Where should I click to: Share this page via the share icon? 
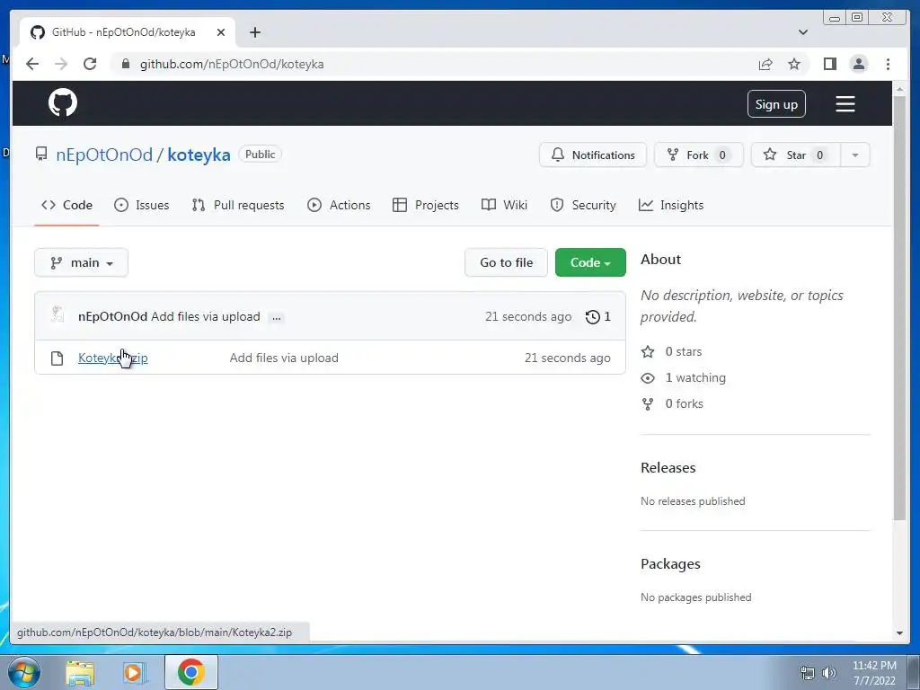[765, 64]
